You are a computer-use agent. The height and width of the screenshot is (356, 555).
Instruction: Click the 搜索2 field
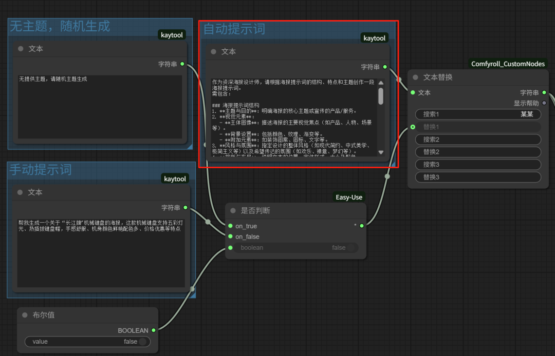(478, 140)
